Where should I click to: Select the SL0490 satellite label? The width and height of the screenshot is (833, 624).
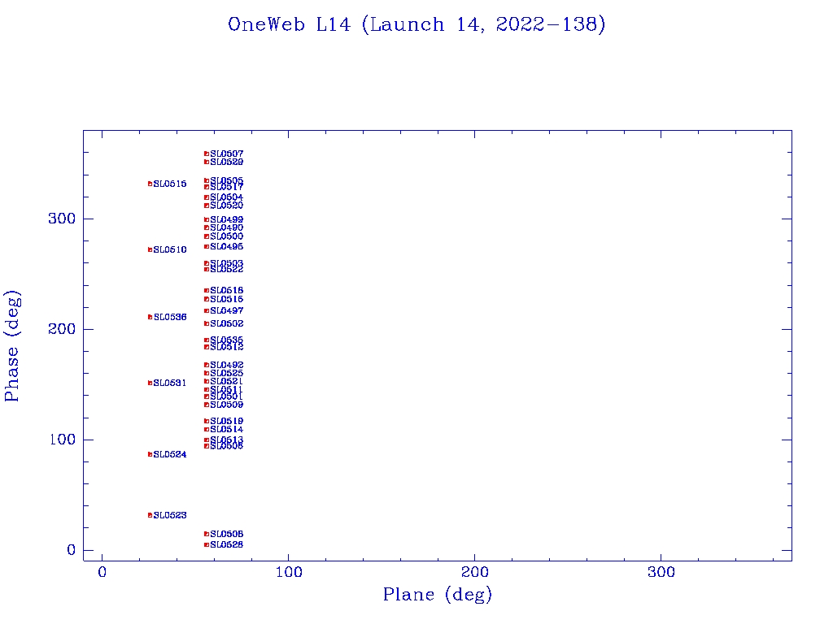tap(227, 227)
